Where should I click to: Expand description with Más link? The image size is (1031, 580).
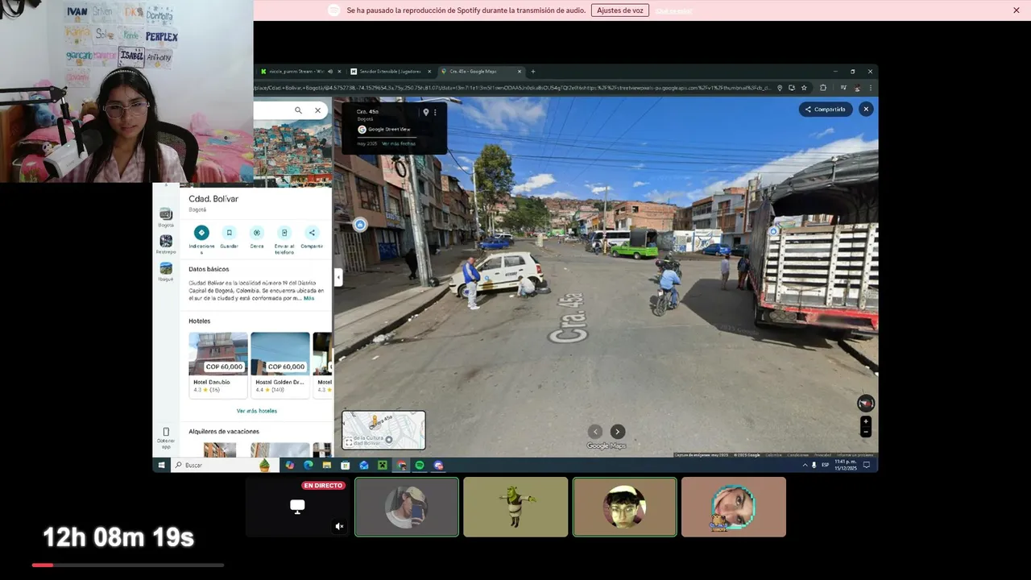click(309, 298)
